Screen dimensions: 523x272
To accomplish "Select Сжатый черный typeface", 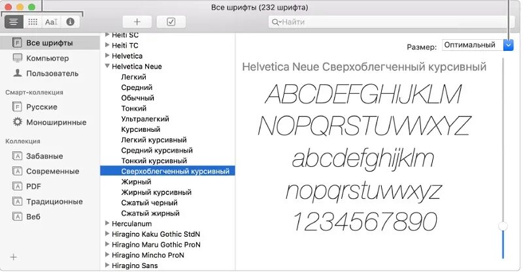I will 150,203.
